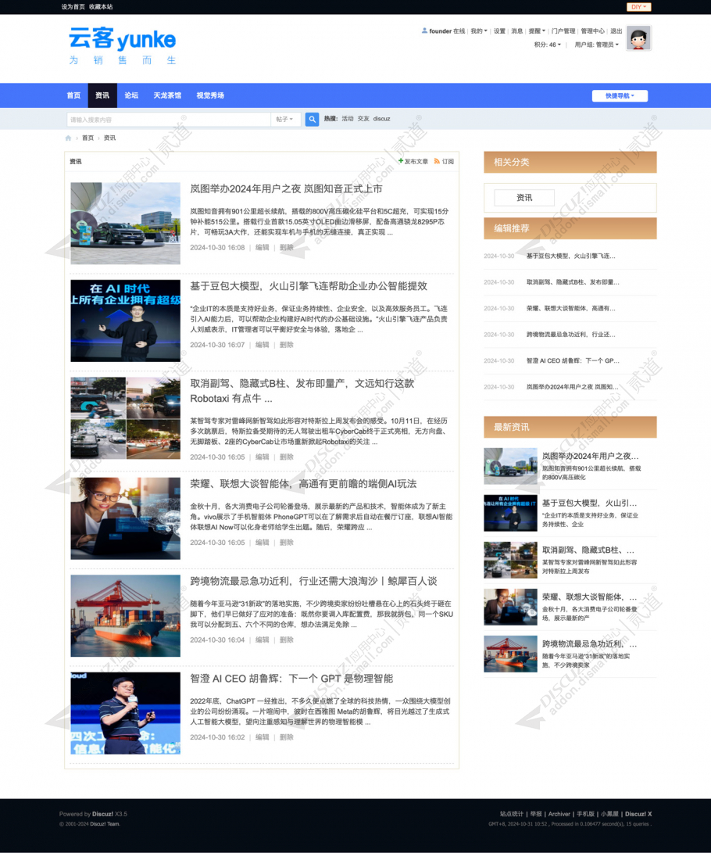This screenshot has width=711, height=853.
Task: Click hot search term 活动
Action: click(x=348, y=119)
